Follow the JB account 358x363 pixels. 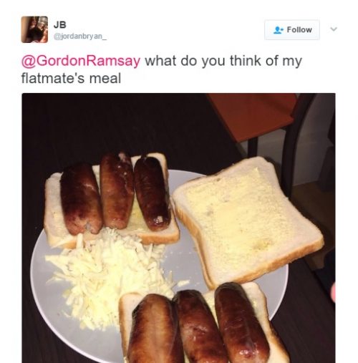point(292,30)
